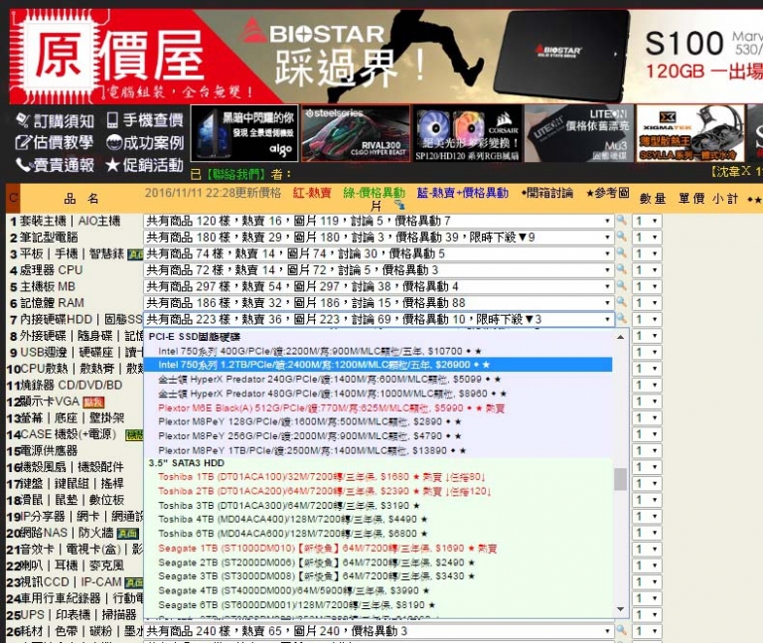Expand the 套裝主機｜AIO主機 product dropdown

point(379,221)
